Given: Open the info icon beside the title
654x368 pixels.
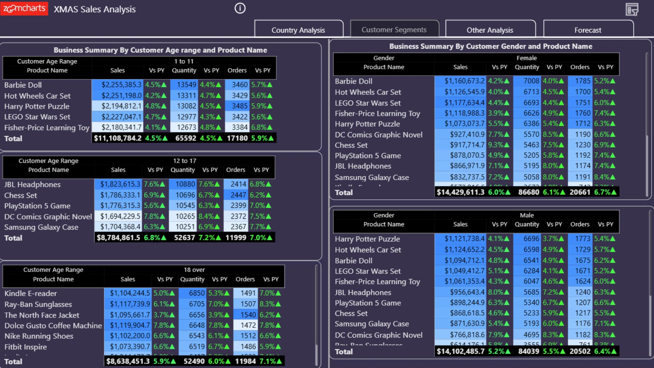Looking at the screenshot, I should [x=240, y=9].
